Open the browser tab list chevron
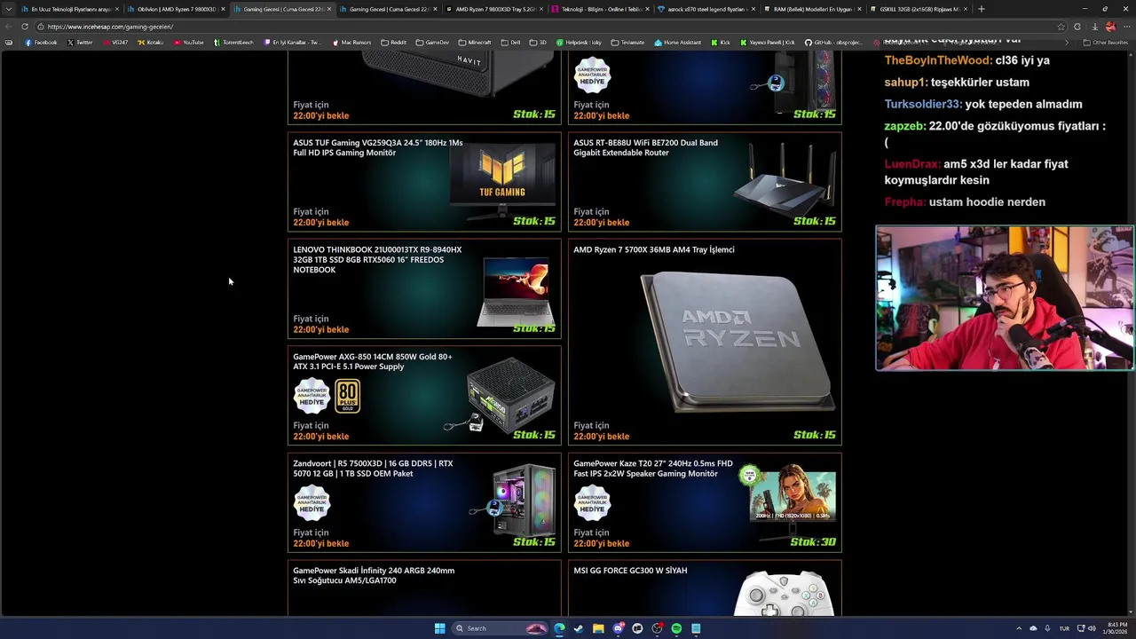The width and height of the screenshot is (1136, 639). click(10, 9)
